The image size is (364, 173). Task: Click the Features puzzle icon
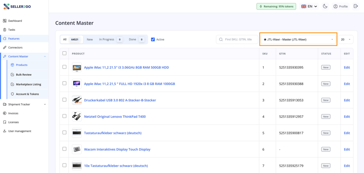(5, 39)
